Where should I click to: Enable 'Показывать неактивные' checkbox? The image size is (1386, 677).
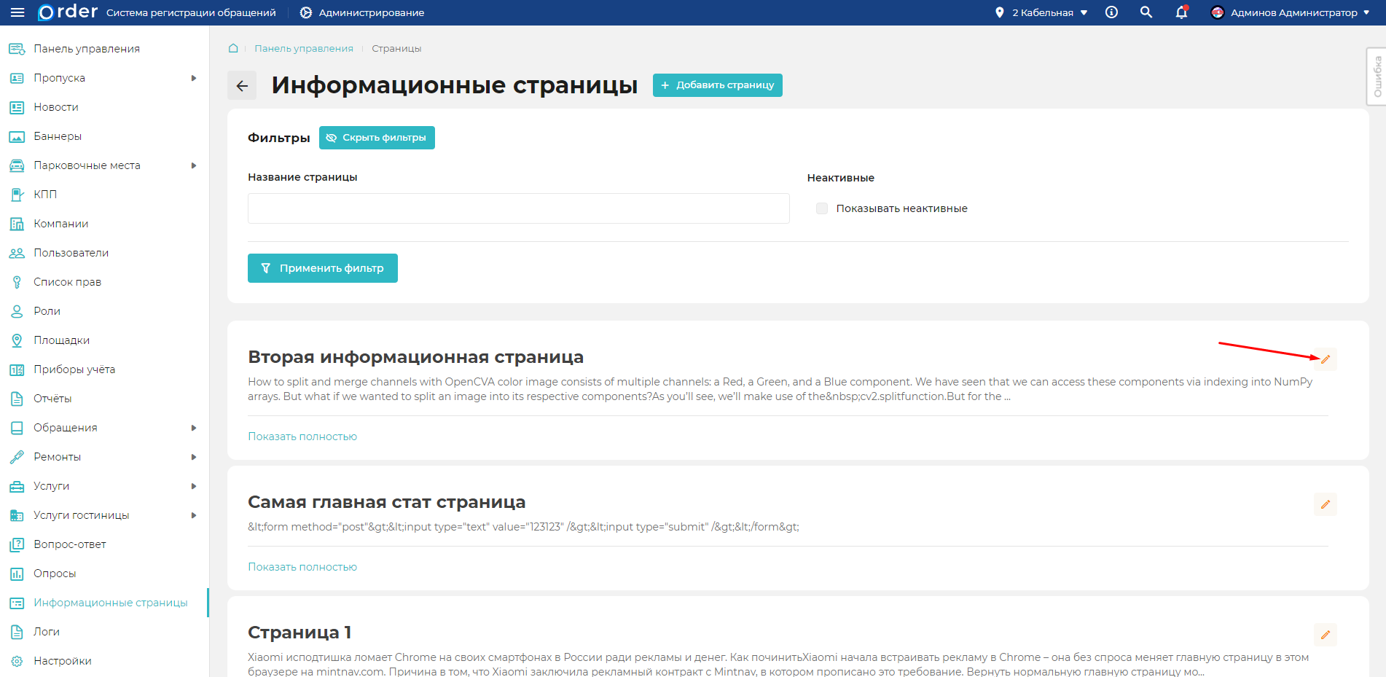pyautogui.click(x=821, y=208)
